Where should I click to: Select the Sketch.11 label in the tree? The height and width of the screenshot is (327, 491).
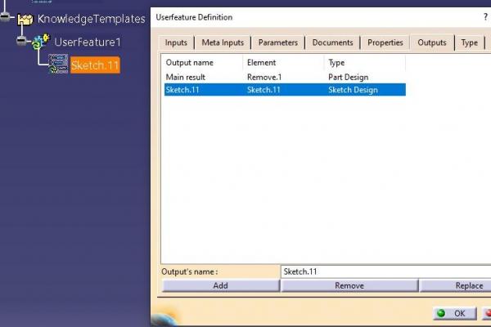(x=95, y=65)
